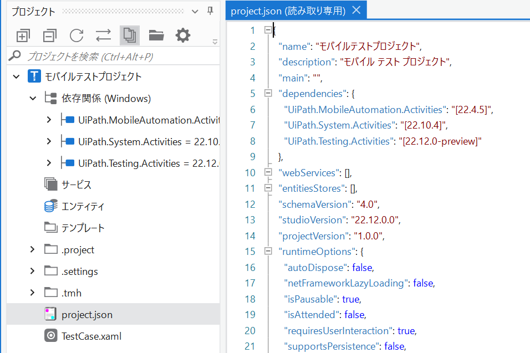
Task: Open the プロジェクト panel options dropdown arrow
Action: click(195, 12)
